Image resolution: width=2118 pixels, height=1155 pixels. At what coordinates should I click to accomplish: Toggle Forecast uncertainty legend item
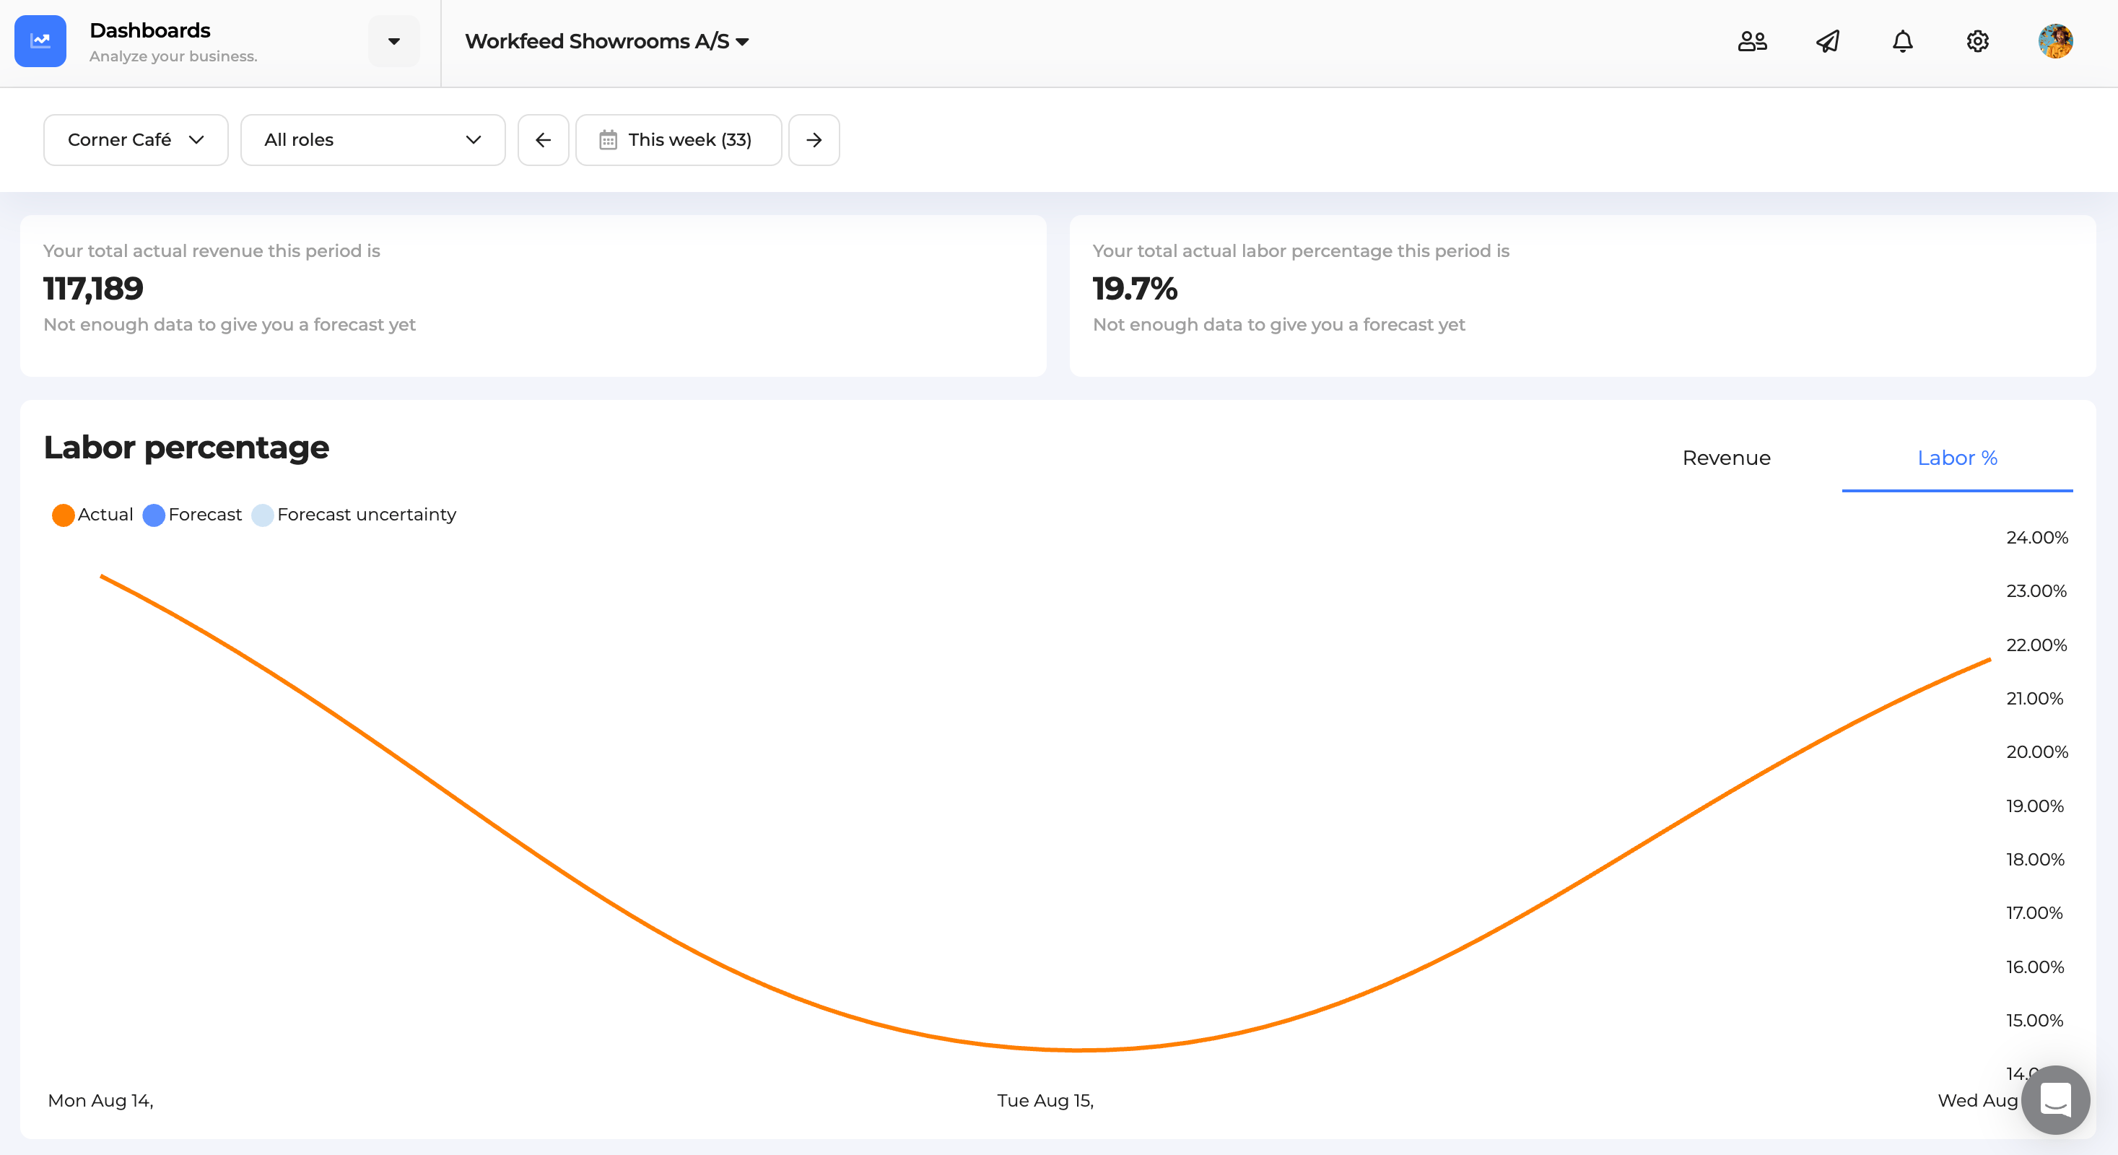(x=354, y=515)
